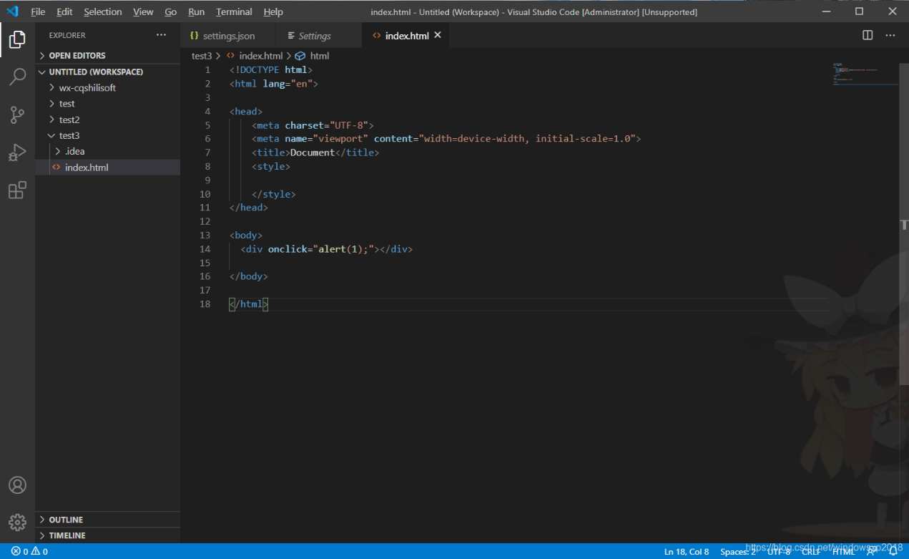The image size is (909, 559).
Task: Expand the Outline panel
Action: [66, 520]
